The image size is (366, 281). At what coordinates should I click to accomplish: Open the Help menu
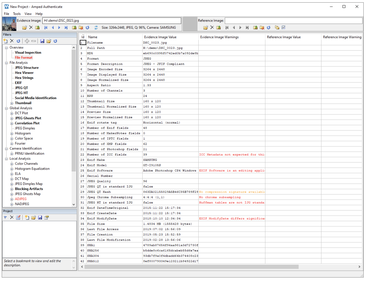tap(39, 14)
